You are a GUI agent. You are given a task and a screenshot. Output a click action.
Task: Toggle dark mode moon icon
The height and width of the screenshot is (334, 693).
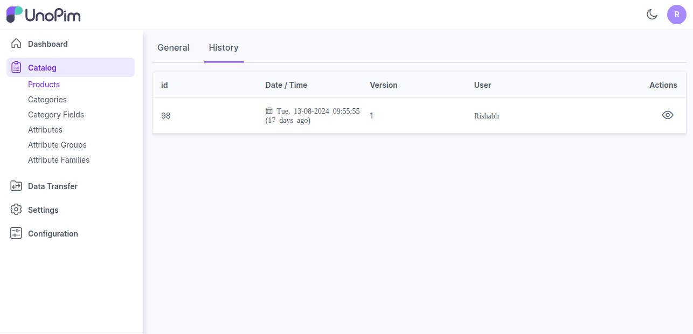(x=652, y=15)
